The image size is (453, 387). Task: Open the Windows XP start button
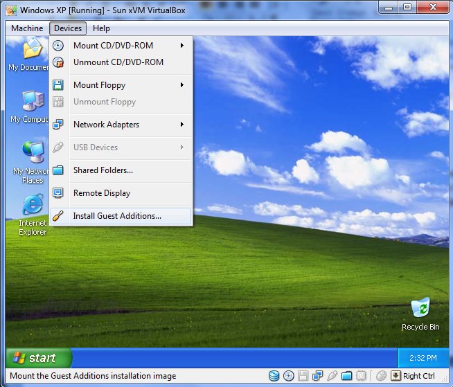pos(38,358)
